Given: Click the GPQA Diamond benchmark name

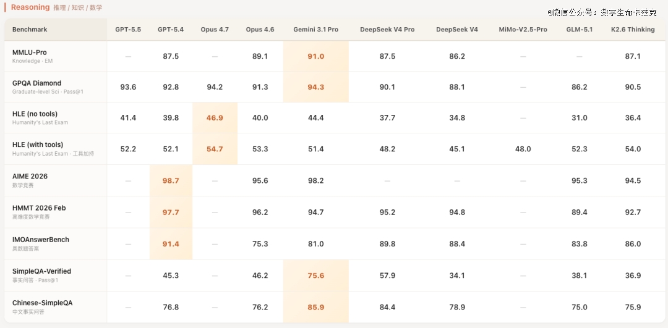Looking at the screenshot, I should click(x=37, y=83).
